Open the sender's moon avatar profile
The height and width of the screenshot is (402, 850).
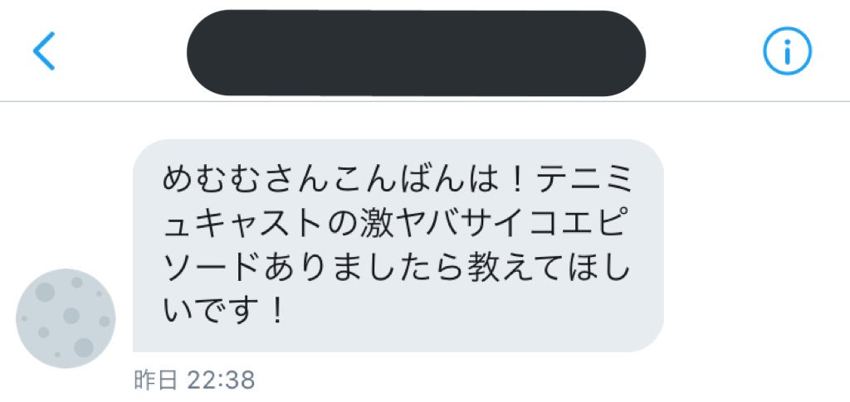66,318
